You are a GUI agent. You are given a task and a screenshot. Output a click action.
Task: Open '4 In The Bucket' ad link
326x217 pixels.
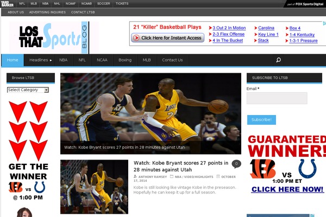pyautogui.click(x=228, y=40)
